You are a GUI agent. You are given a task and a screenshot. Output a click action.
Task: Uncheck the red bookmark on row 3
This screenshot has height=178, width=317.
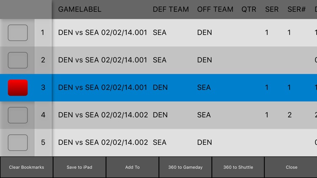coord(18,88)
